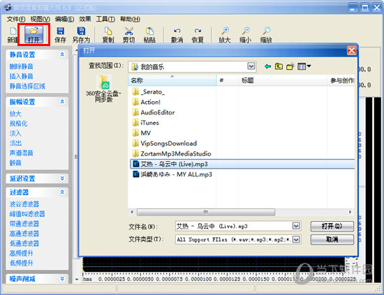Image resolution: width=384 pixels, height=295 pixels.
Task: Click the 剪切 (Cut) scissors icon
Action: (129, 34)
